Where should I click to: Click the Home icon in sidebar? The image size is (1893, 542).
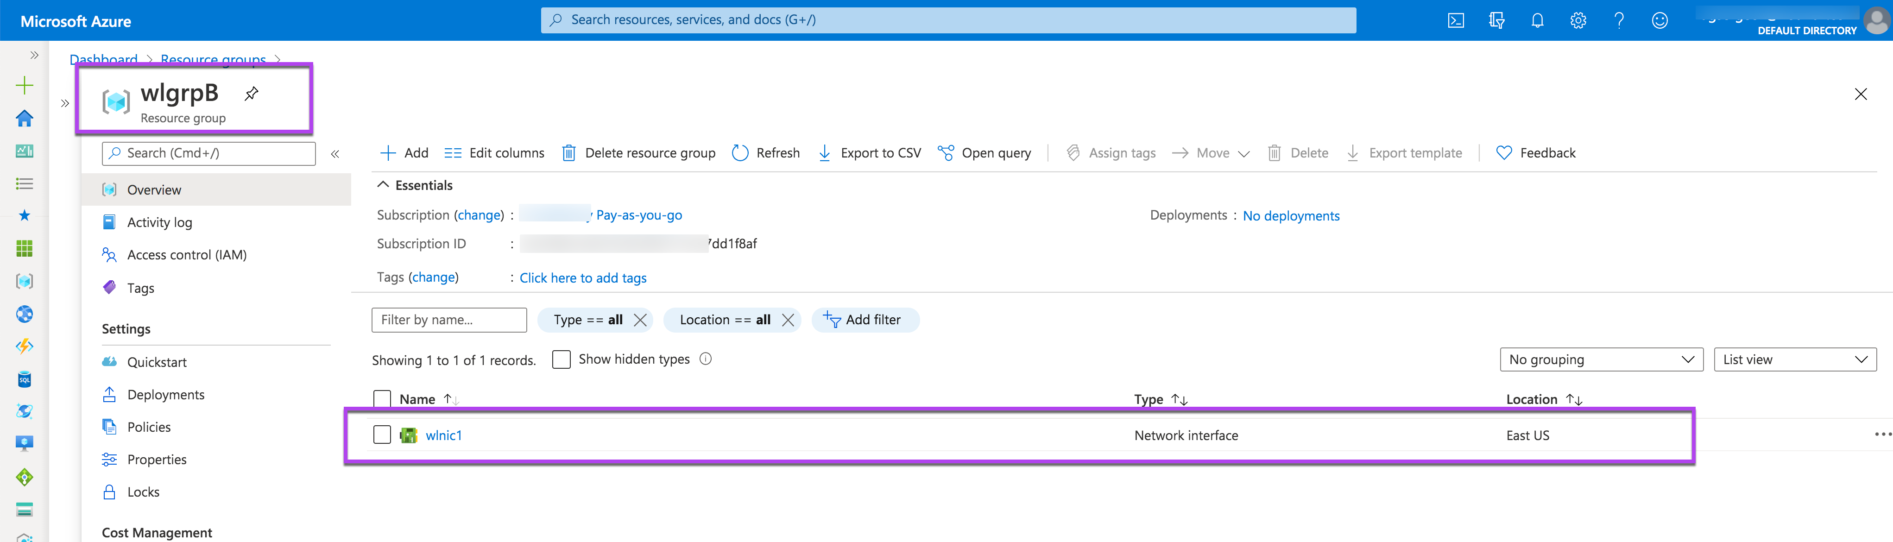(24, 118)
